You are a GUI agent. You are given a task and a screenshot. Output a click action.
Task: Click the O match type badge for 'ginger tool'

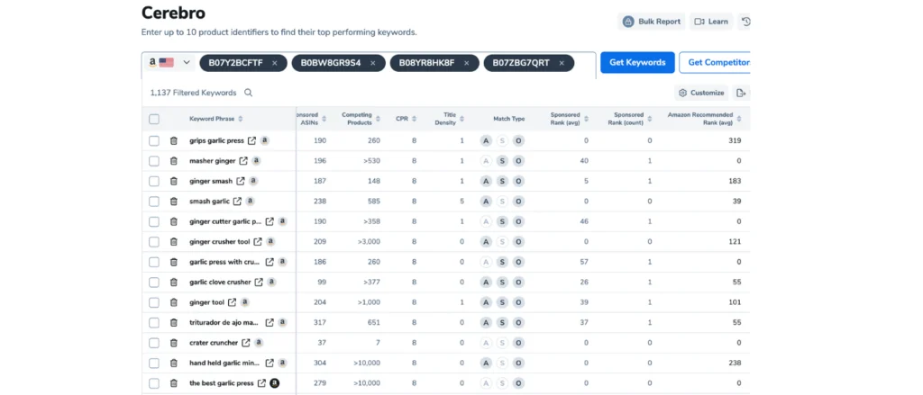coord(518,302)
